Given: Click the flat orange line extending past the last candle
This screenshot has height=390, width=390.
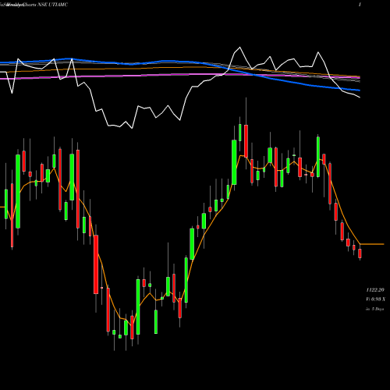Looking at the screenshot, I should (372, 244).
